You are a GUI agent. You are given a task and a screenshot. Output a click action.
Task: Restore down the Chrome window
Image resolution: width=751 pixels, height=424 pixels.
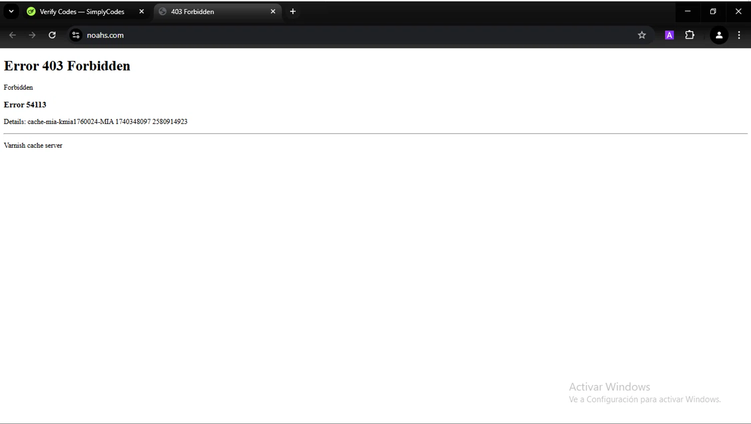pyautogui.click(x=713, y=12)
